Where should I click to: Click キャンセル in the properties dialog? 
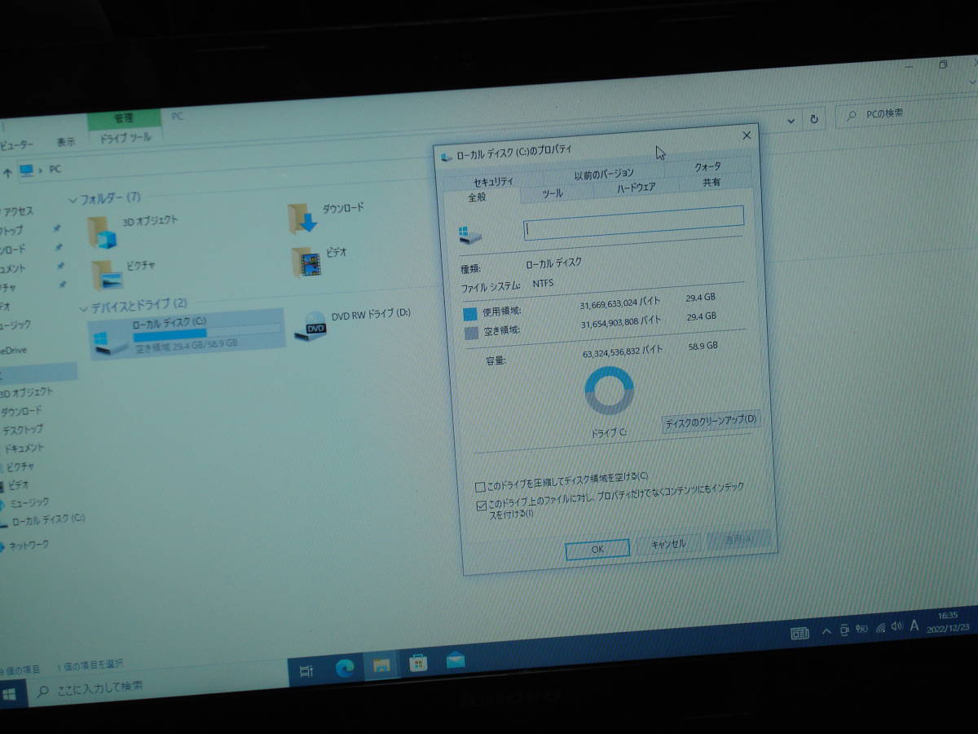[668, 545]
